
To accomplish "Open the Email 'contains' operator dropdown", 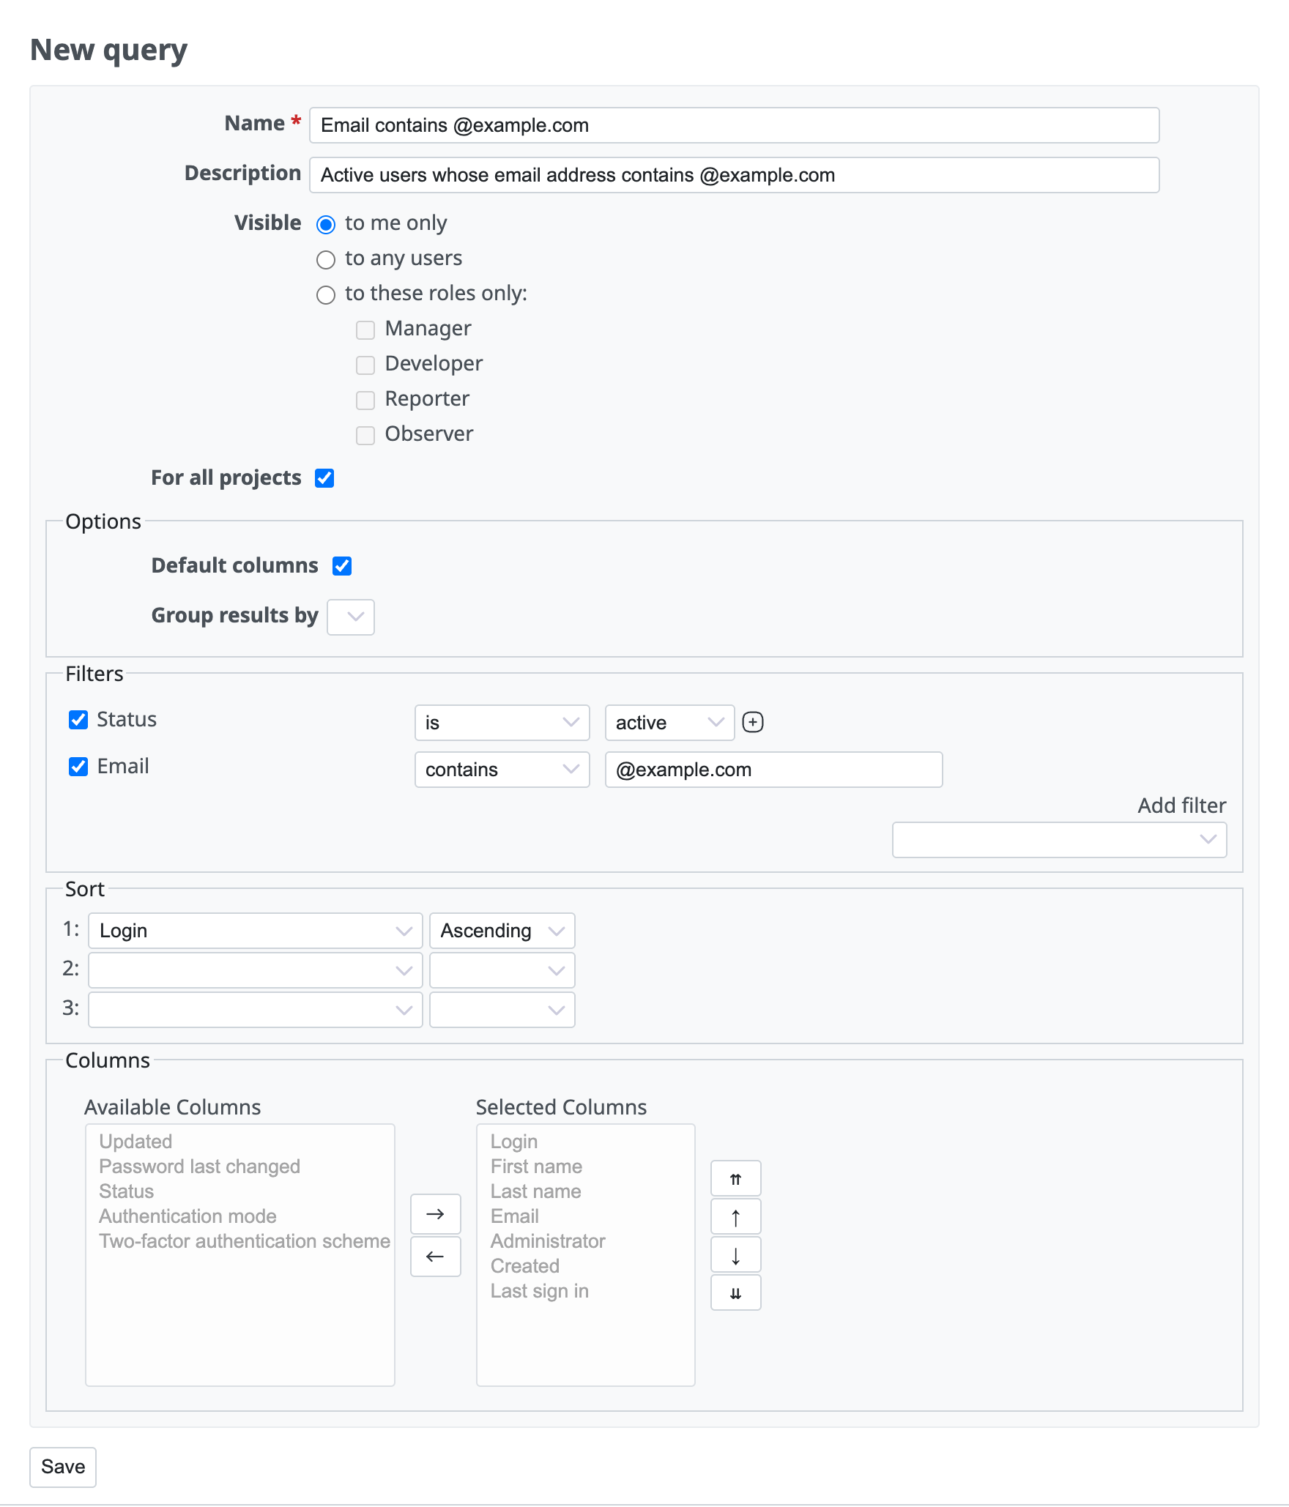I will (x=502, y=770).
